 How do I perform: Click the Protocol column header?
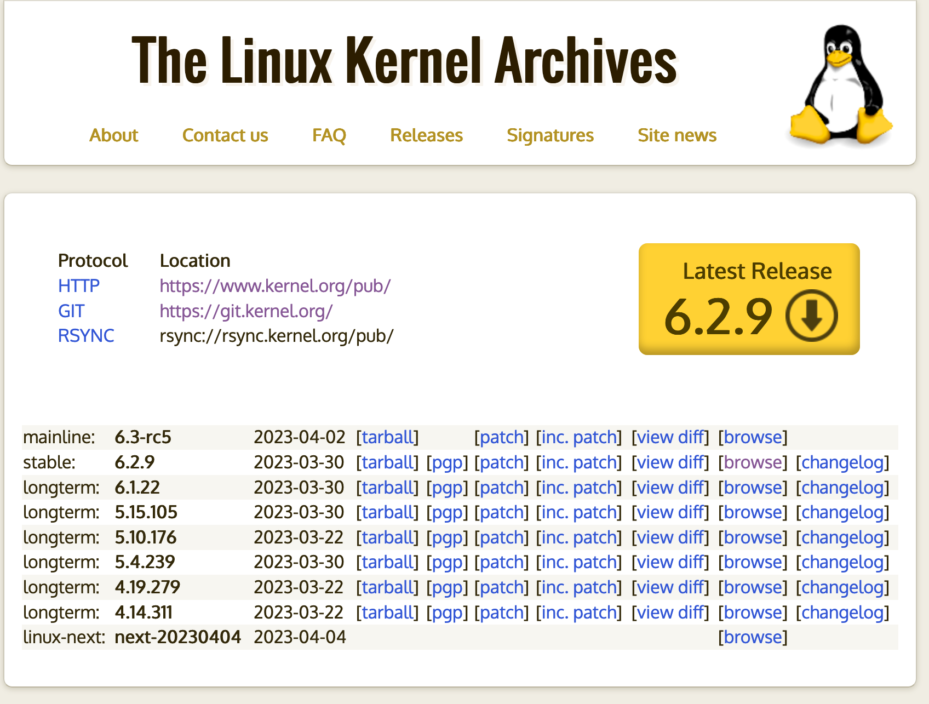coord(93,261)
